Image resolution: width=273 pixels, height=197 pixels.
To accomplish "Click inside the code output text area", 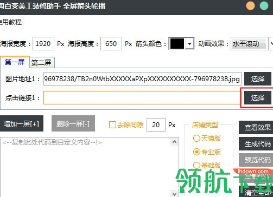I will [85, 167].
